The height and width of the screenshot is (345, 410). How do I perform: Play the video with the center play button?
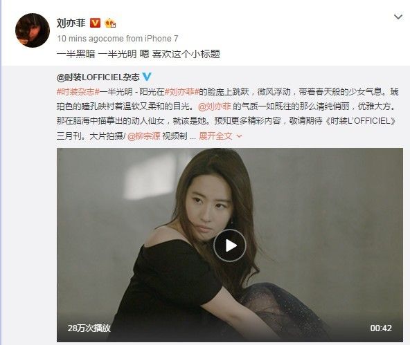click(229, 245)
